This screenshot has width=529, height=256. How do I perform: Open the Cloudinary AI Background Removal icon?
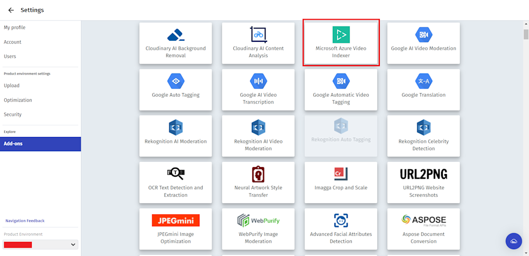[x=176, y=35]
